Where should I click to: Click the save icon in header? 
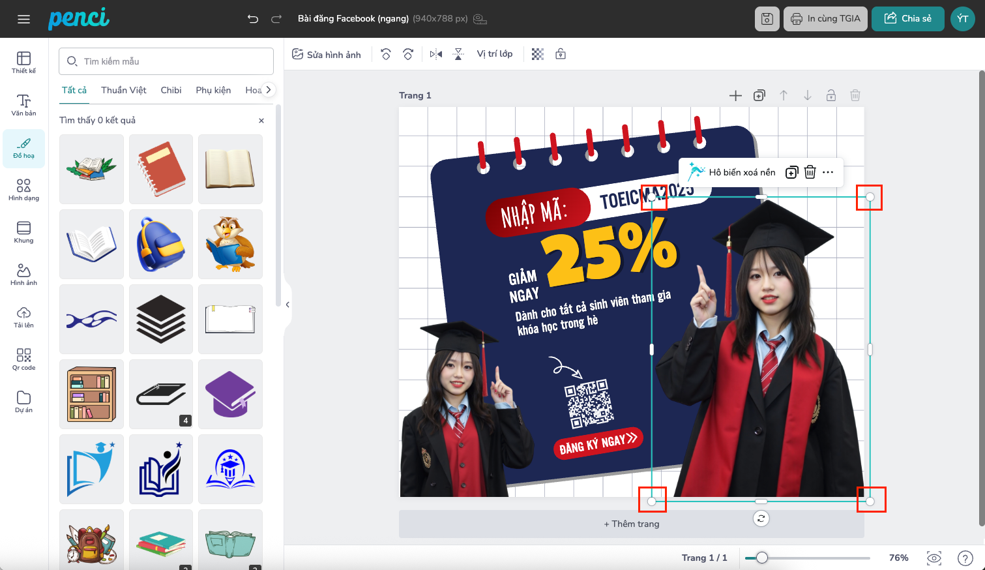(x=767, y=19)
